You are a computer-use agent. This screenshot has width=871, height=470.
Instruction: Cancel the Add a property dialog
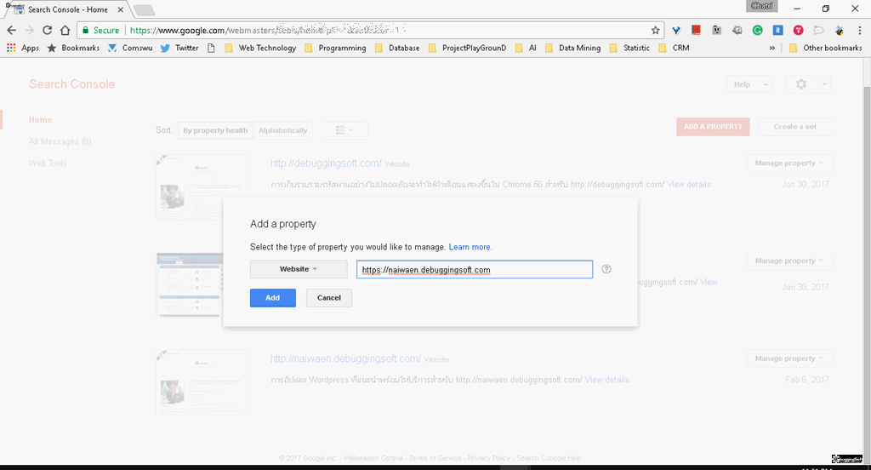[x=329, y=298]
